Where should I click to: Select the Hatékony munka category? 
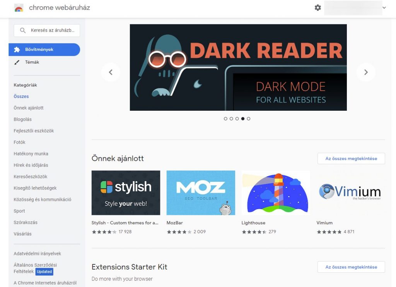click(x=31, y=154)
